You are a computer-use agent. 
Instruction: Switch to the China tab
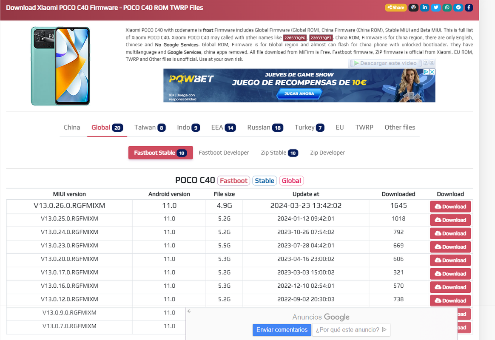[72, 127]
